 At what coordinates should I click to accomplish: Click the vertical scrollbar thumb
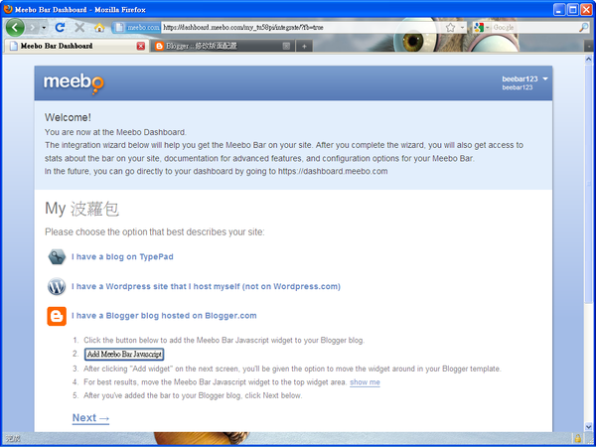589,183
